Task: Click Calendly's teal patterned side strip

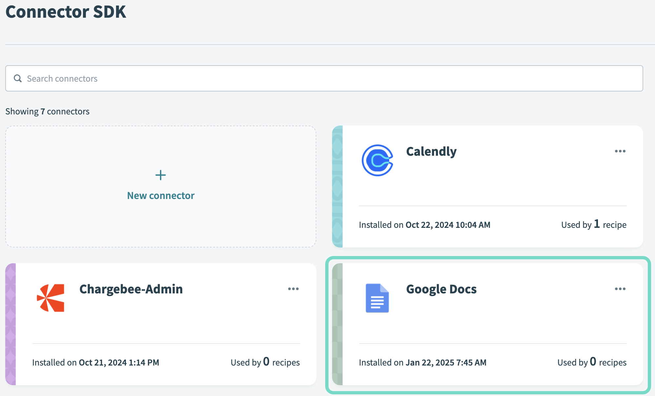Action: [337, 186]
